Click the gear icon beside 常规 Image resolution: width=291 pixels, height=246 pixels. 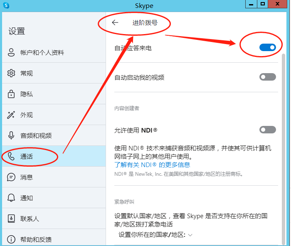[11, 73]
